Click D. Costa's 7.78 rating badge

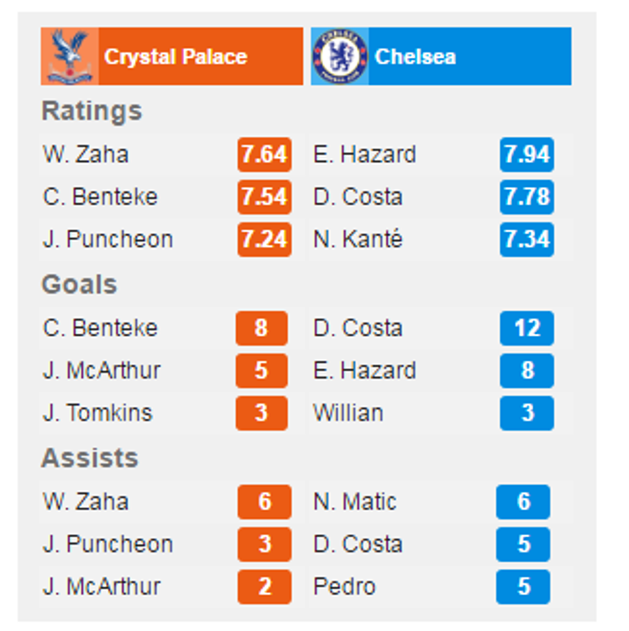(526, 197)
